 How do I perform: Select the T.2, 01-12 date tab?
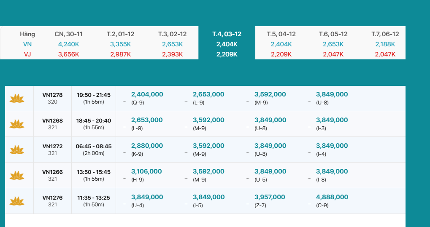120,34
